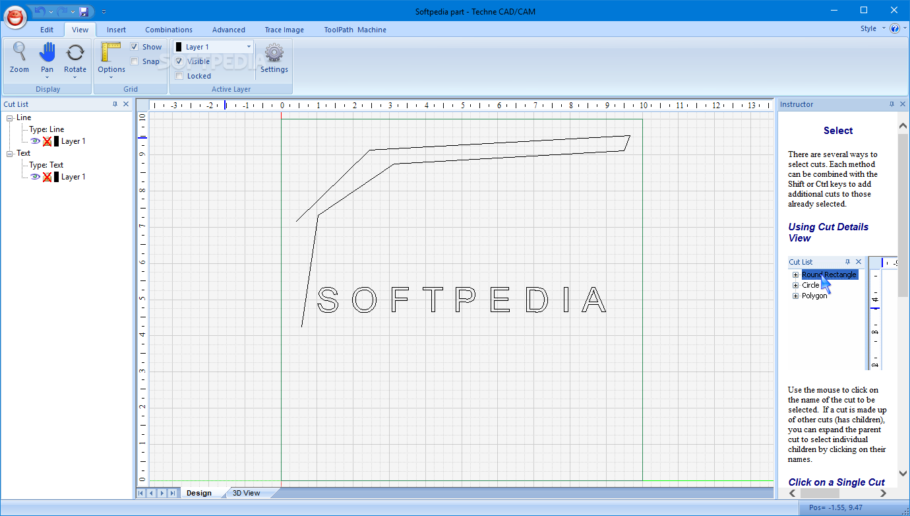Open the Customize Quick Access Toolbar arrow
Viewport: 910px width, 516px height.
click(104, 12)
